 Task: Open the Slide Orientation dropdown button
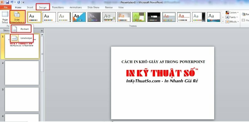(x=17, y=17)
